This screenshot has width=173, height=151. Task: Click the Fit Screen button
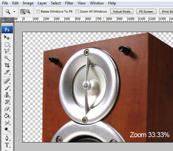coord(146,11)
